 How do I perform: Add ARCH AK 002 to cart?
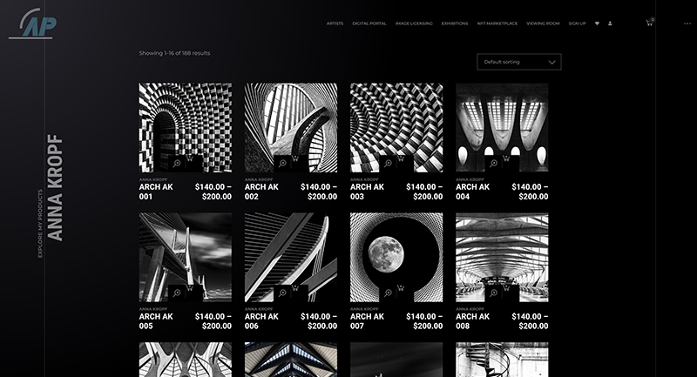pos(295,158)
